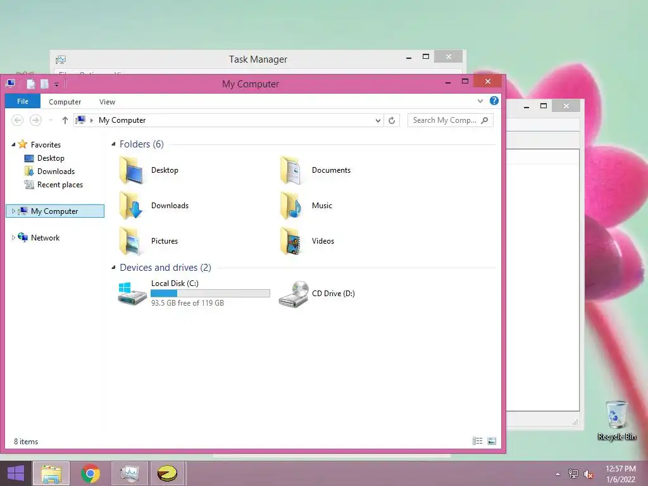Open the Desktop folder icon
Image resolution: width=648 pixels, height=486 pixels.
click(132, 170)
